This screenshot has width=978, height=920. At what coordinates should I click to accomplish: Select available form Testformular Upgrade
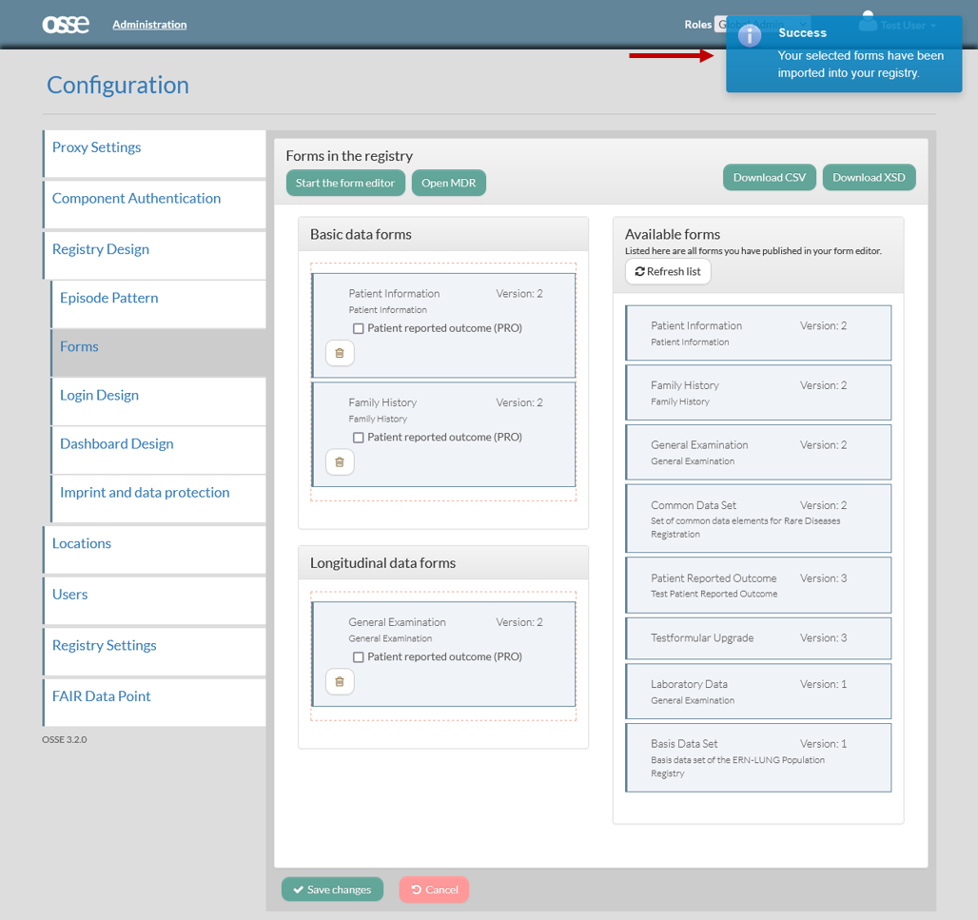[758, 638]
